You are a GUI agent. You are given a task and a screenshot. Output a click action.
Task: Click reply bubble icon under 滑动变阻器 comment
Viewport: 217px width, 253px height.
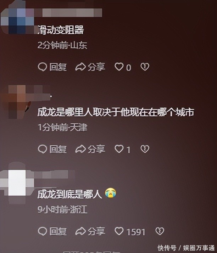point(43,67)
